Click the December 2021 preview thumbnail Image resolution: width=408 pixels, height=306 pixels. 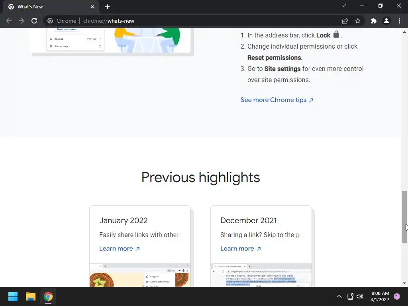click(x=261, y=275)
